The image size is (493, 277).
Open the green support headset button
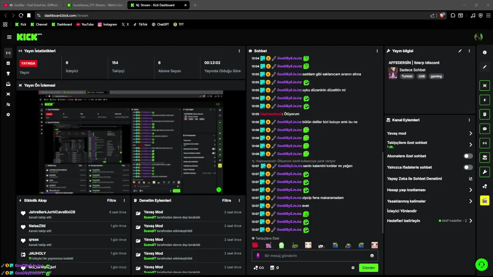click(481, 265)
